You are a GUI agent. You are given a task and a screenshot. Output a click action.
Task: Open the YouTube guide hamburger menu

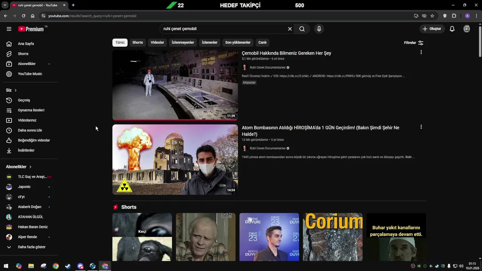(9, 29)
